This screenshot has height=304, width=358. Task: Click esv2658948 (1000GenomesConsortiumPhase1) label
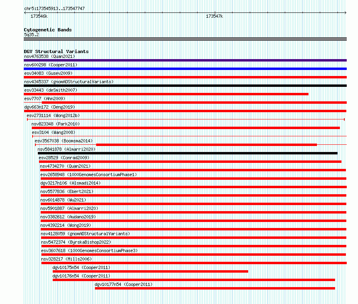click(x=88, y=175)
